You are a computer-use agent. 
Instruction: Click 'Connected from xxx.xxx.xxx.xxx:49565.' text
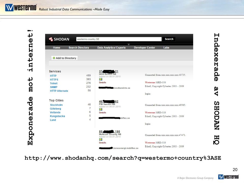pos(165,105)
